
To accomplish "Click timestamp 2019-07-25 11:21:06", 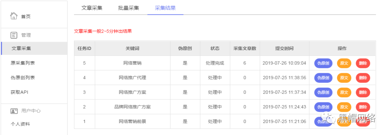I will point(284,122).
